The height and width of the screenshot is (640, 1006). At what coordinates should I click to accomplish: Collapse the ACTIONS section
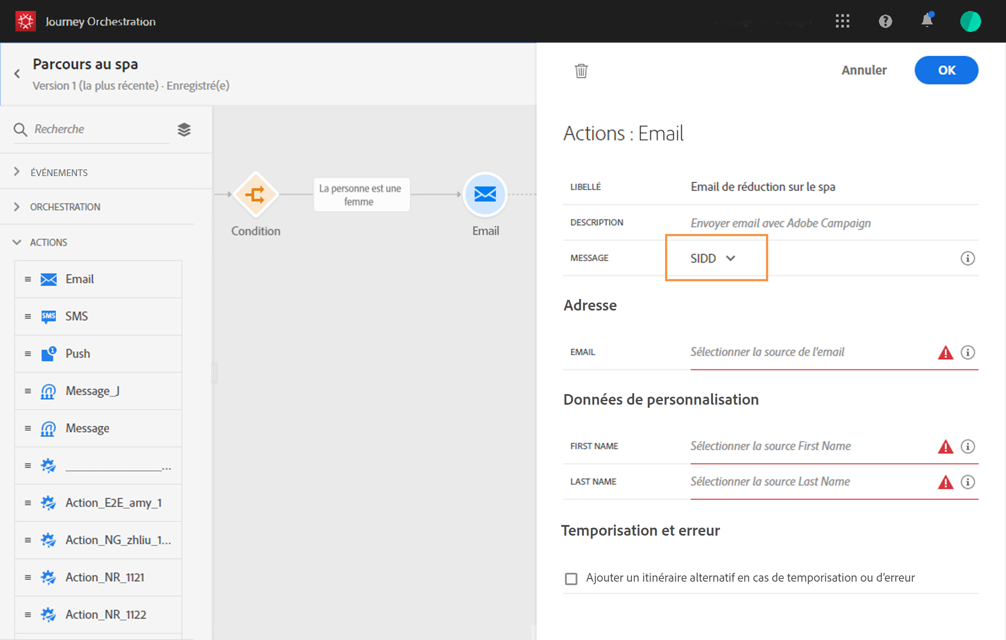48,242
